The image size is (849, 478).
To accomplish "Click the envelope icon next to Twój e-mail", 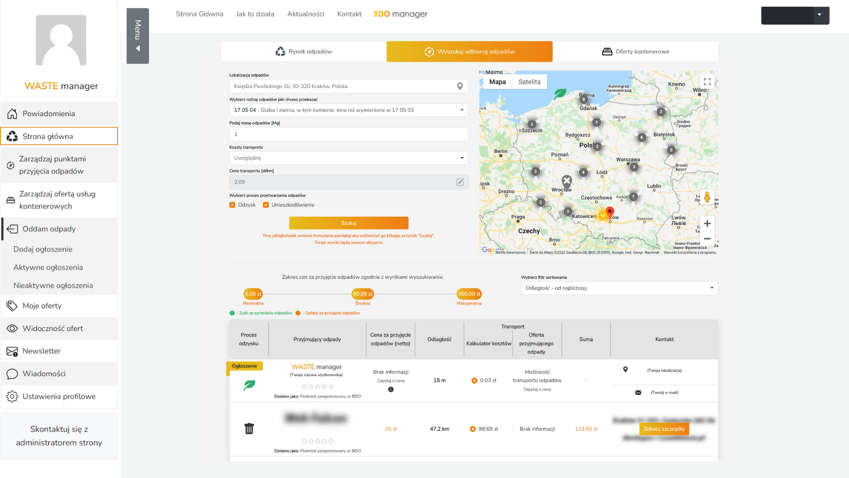I will point(638,393).
